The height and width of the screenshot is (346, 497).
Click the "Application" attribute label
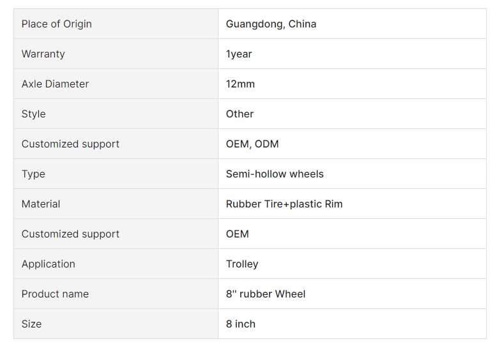click(48, 264)
